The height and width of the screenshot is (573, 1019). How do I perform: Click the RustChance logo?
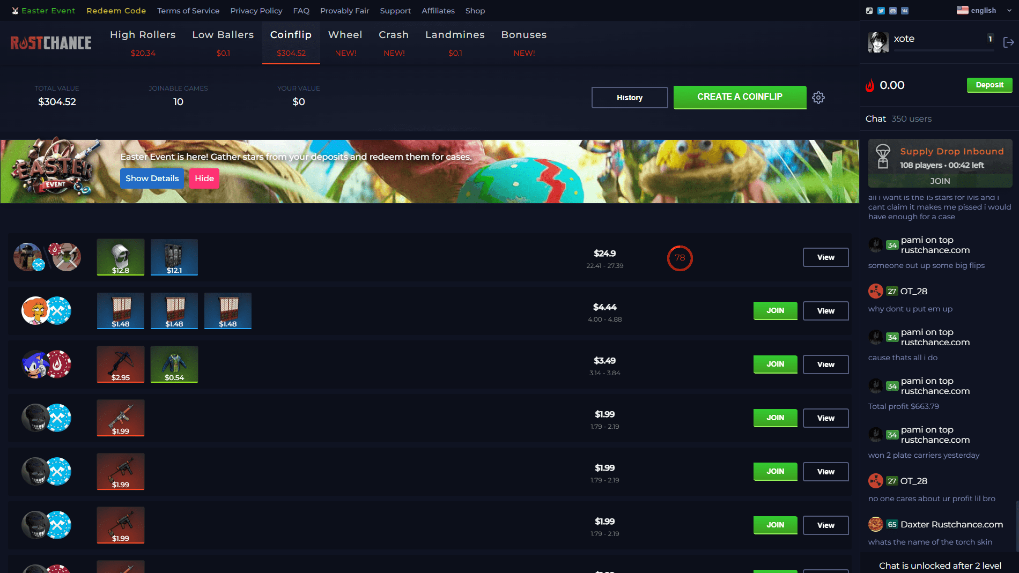(50, 42)
